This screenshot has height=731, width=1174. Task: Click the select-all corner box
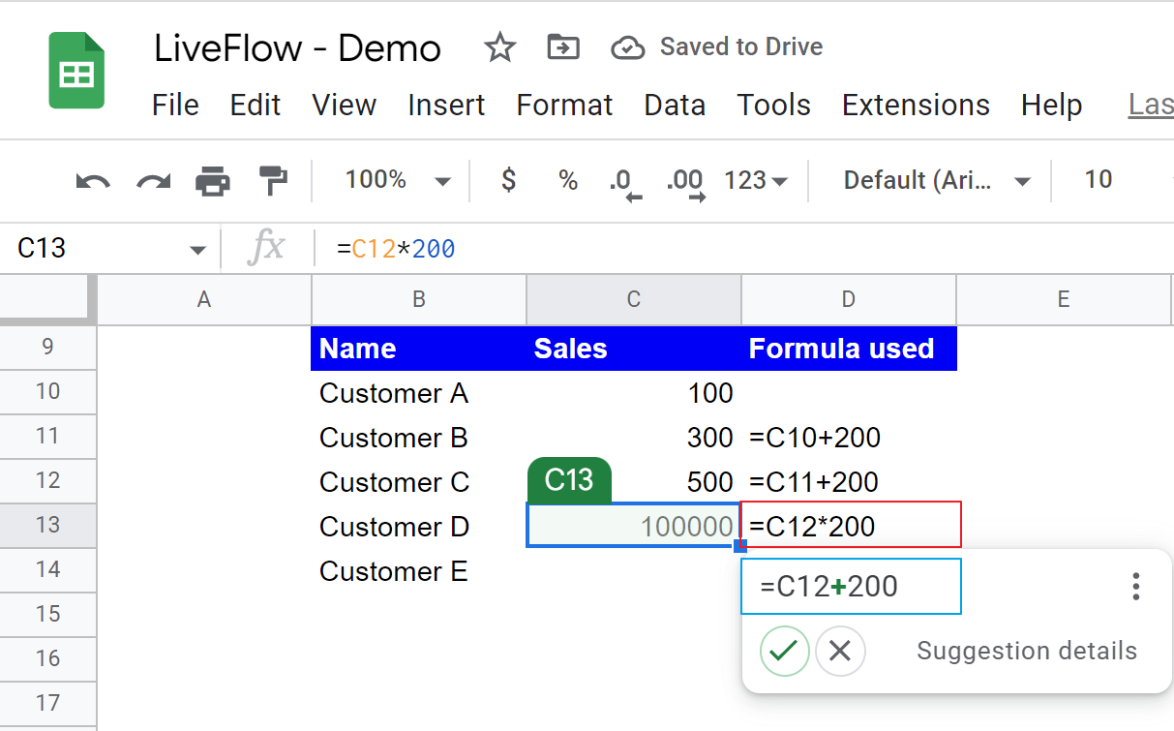(x=47, y=300)
